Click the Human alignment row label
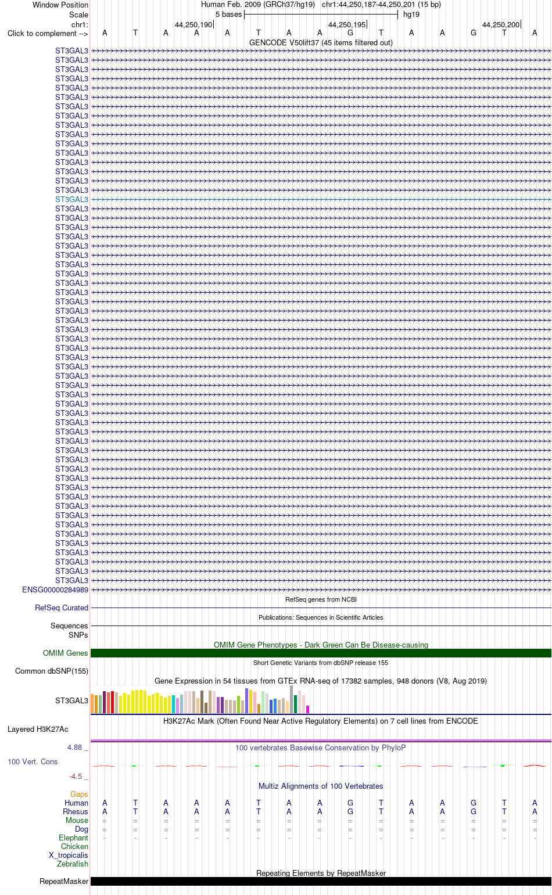The width and height of the screenshot is (552, 895). [x=77, y=803]
